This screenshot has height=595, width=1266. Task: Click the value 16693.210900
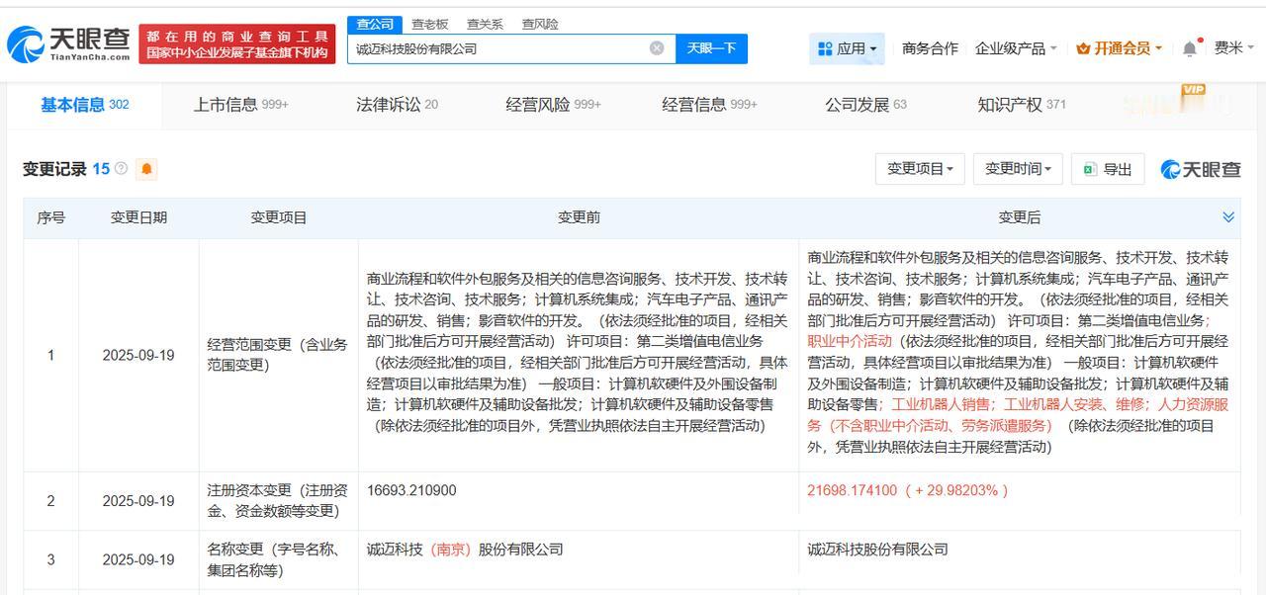click(411, 490)
